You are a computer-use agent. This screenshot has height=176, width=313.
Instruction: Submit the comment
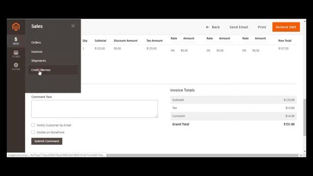click(47, 141)
